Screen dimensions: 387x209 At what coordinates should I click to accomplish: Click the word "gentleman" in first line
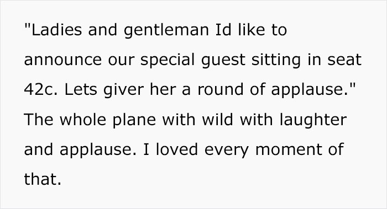point(166,31)
